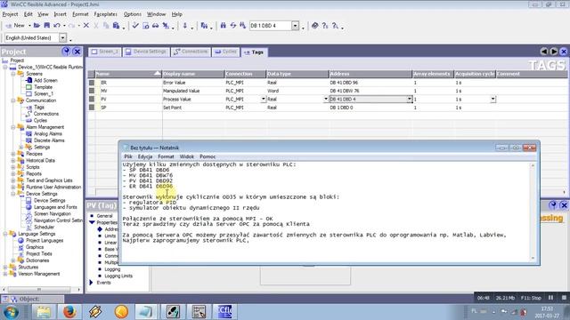Click the Delete X icon in toolbar
The width and height of the screenshot is (570, 320).
click(x=86, y=26)
